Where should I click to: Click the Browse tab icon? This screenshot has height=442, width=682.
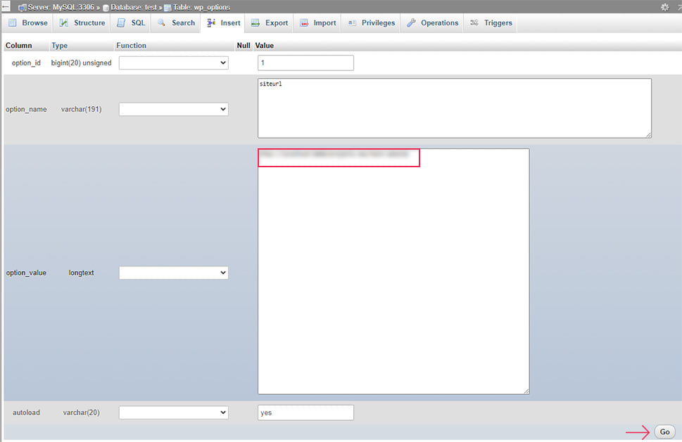(x=13, y=22)
